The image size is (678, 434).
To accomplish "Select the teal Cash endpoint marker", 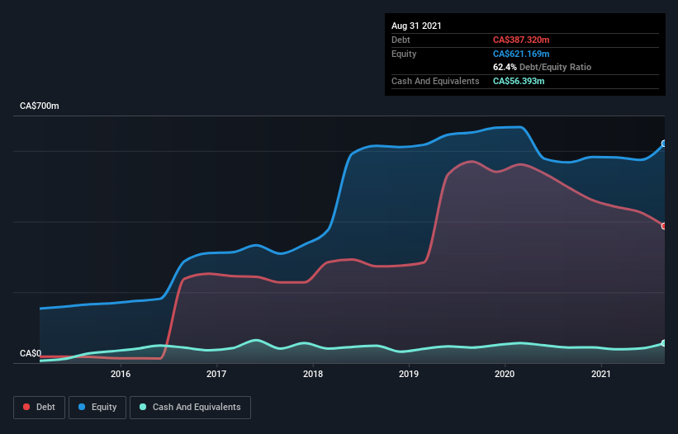I will click(664, 343).
